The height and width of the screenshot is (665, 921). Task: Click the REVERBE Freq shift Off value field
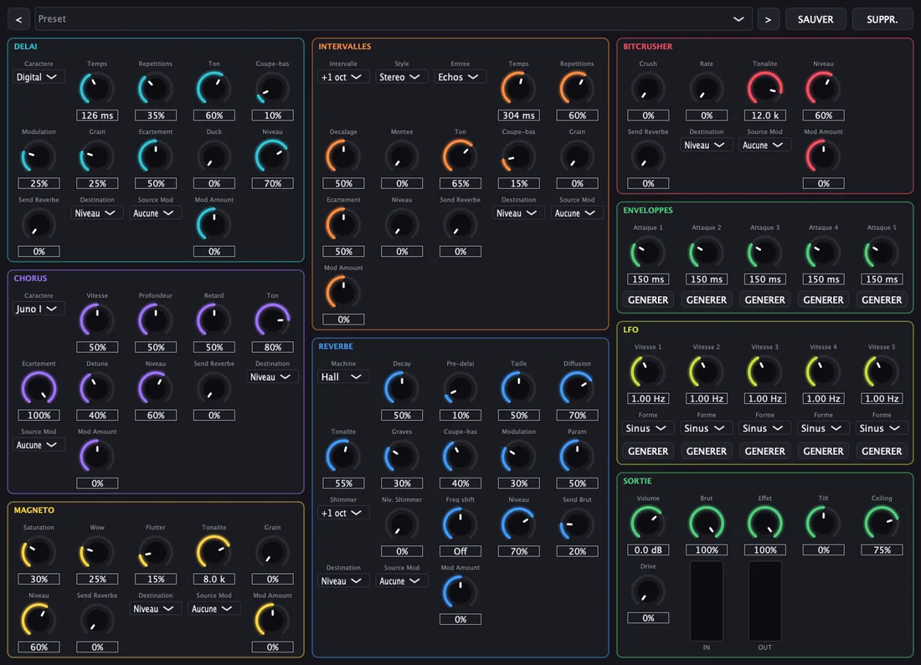tap(460, 552)
